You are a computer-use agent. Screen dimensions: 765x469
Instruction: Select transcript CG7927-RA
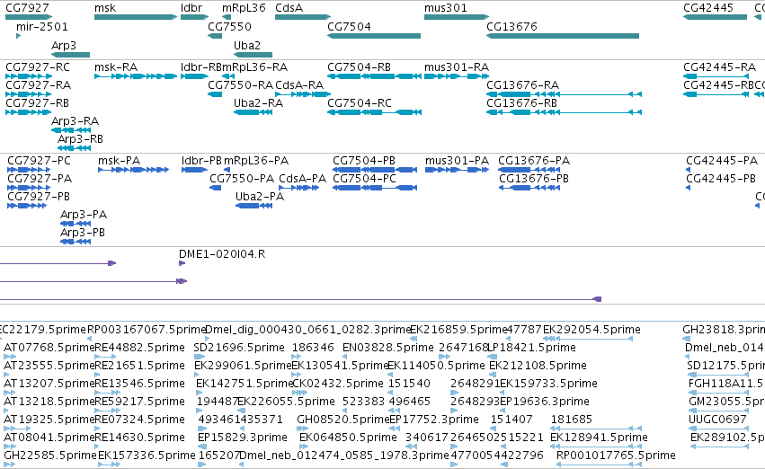tap(38, 85)
